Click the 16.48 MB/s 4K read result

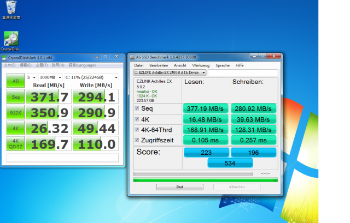206,119
